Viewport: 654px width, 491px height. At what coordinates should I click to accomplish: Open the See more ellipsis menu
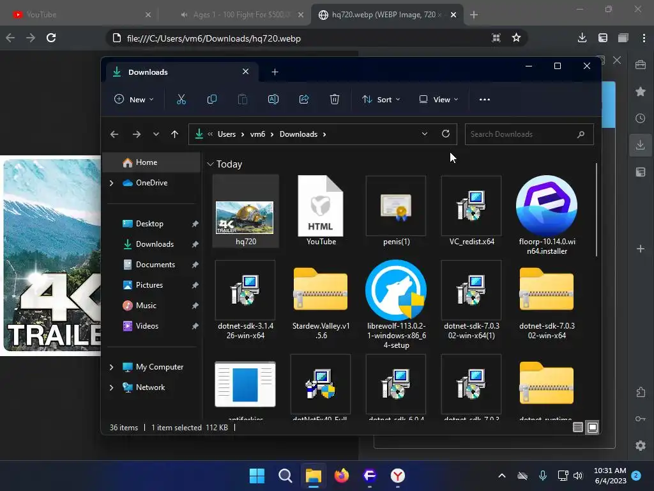point(485,99)
